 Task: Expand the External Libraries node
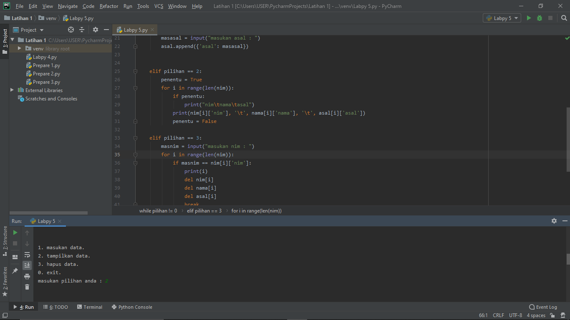point(12,90)
